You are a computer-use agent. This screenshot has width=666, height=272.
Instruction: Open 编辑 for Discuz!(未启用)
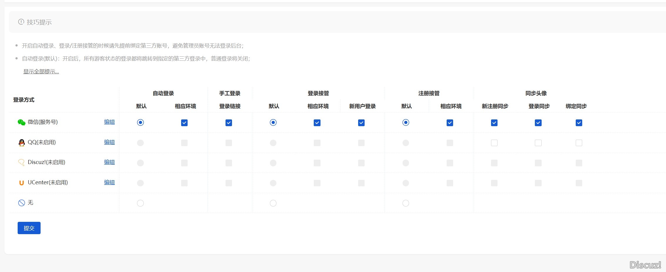click(109, 162)
